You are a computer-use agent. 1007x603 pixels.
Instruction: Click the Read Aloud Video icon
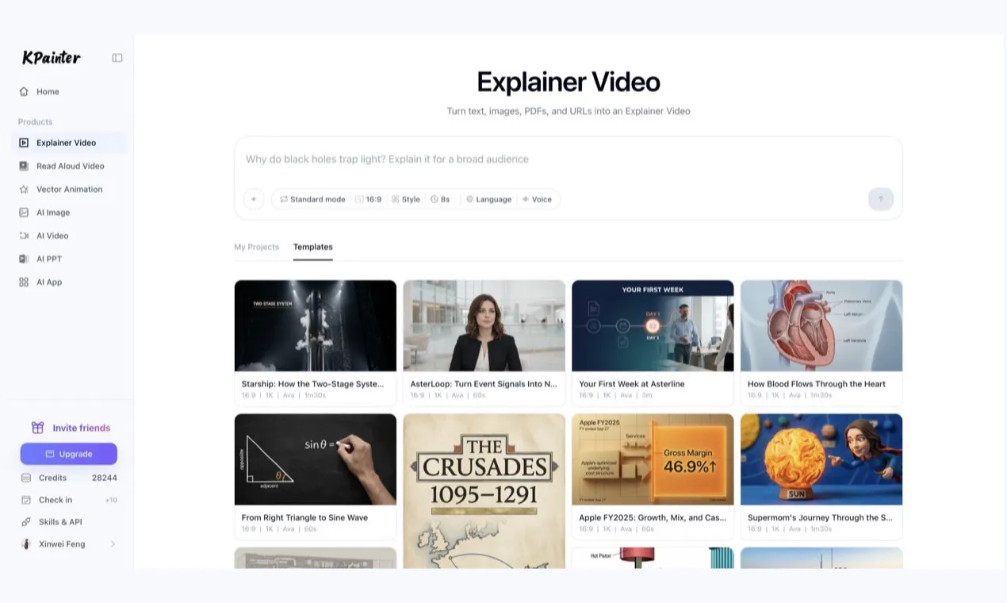24,166
